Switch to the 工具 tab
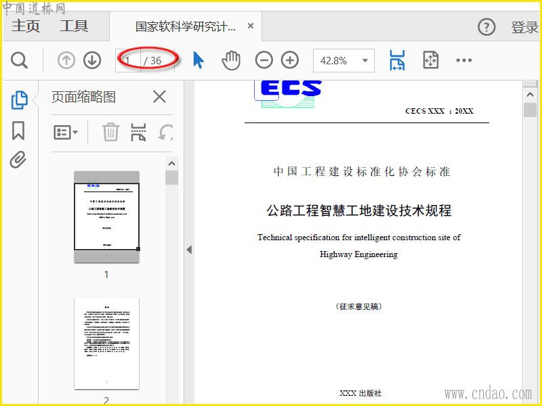Viewport: 542px width, 406px height. pyautogui.click(x=74, y=26)
